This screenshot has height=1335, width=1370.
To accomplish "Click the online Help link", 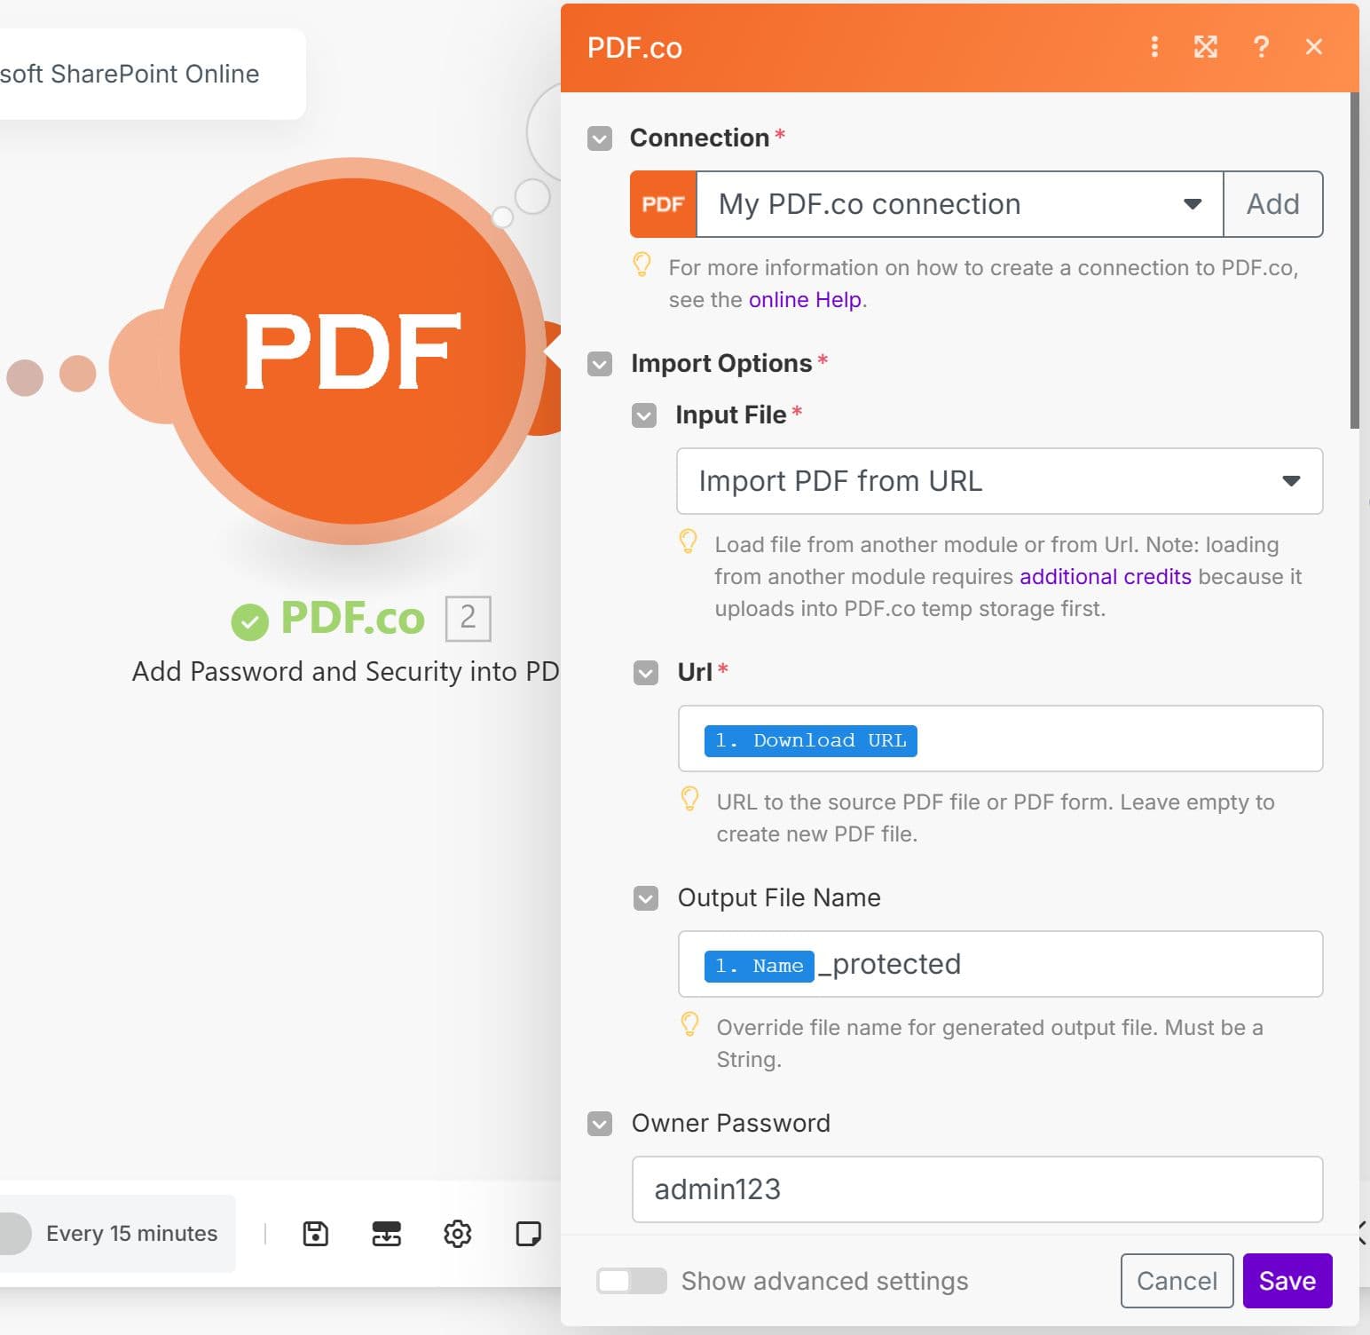I will coord(806,299).
